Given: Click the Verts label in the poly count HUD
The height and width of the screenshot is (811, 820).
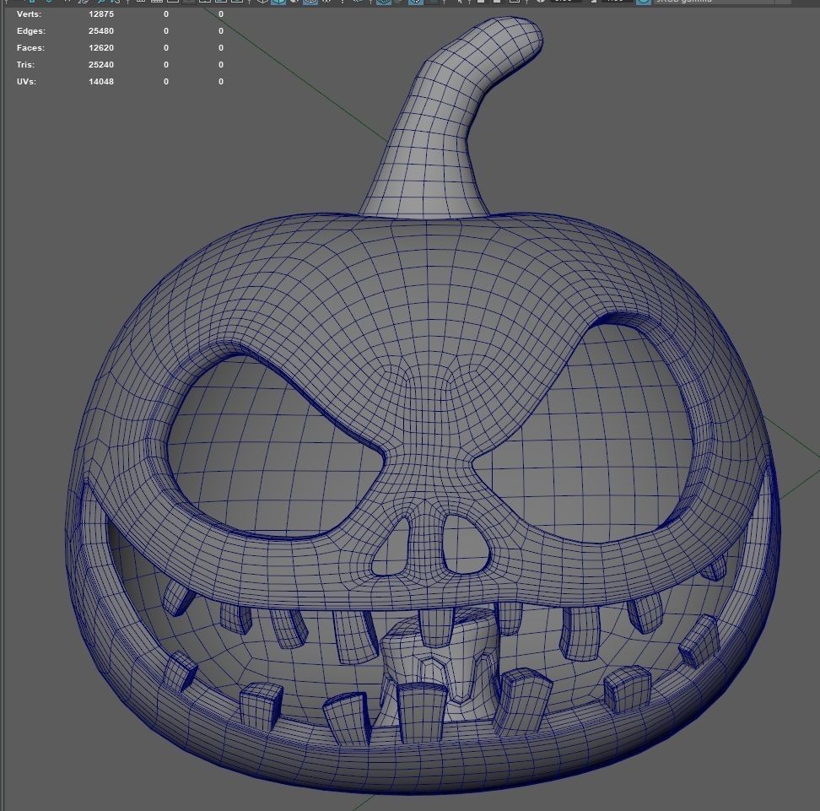Looking at the screenshot, I should [x=29, y=14].
